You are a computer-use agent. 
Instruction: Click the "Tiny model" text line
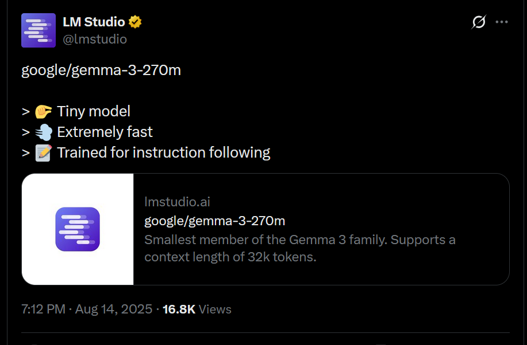tap(94, 111)
